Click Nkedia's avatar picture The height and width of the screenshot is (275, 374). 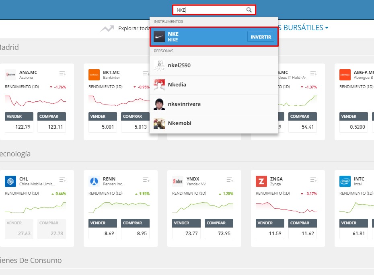click(159, 85)
